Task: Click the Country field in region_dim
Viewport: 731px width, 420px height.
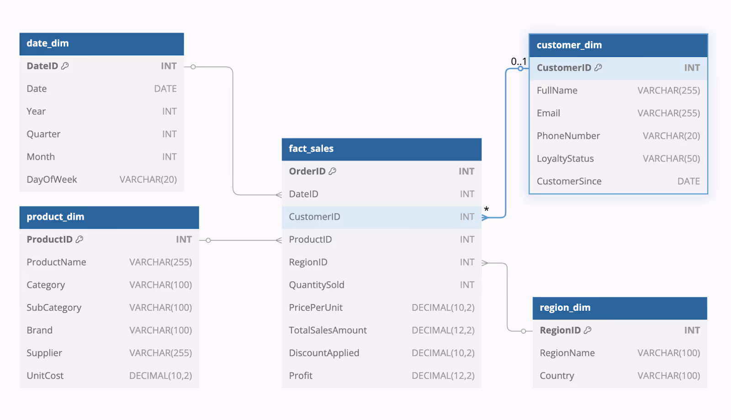Action: 620,376
